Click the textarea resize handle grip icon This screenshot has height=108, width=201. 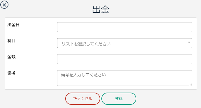[191, 84]
